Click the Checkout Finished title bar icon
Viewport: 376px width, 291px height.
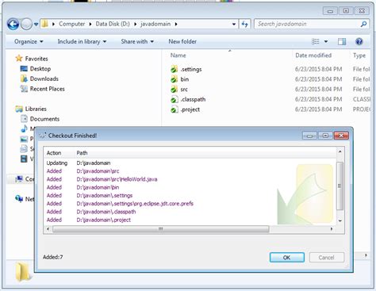coord(42,136)
